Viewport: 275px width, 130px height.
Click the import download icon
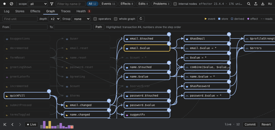click(x=263, y=4)
